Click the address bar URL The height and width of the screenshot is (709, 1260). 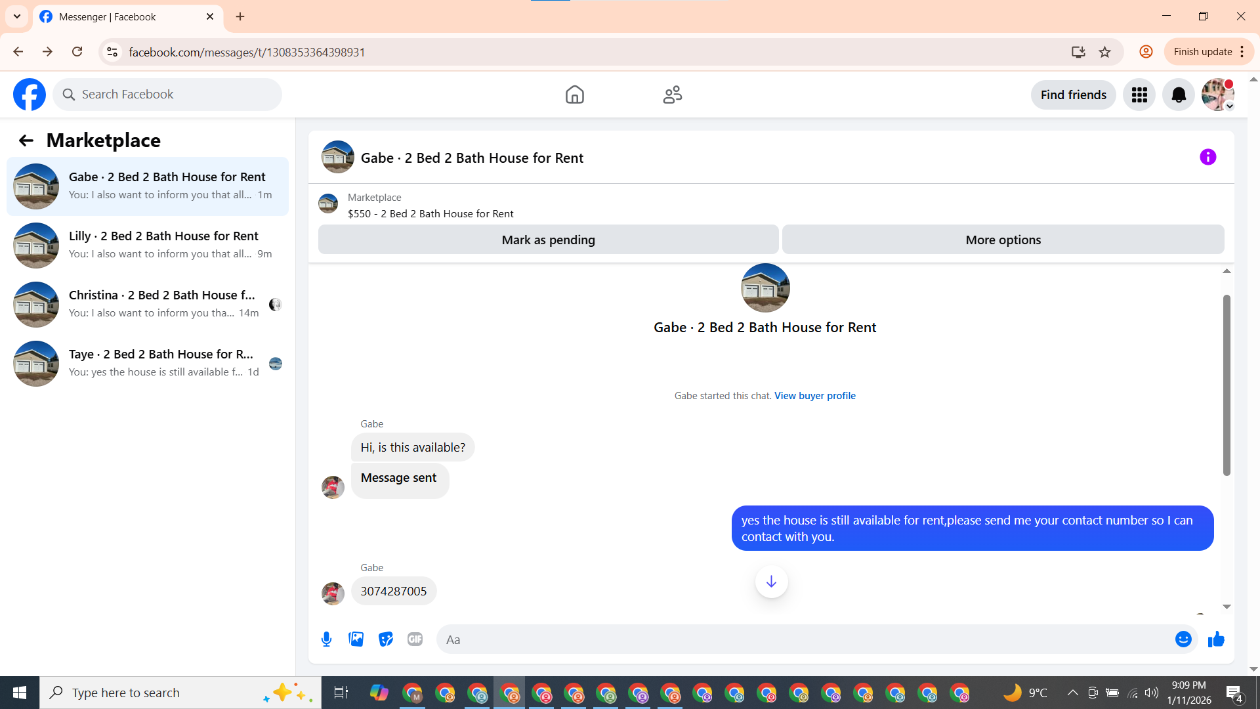coord(247,52)
